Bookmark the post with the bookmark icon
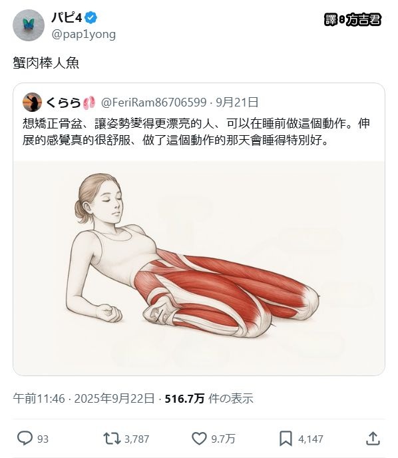This screenshot has height=458, width=398. click(x=286, y=439)
